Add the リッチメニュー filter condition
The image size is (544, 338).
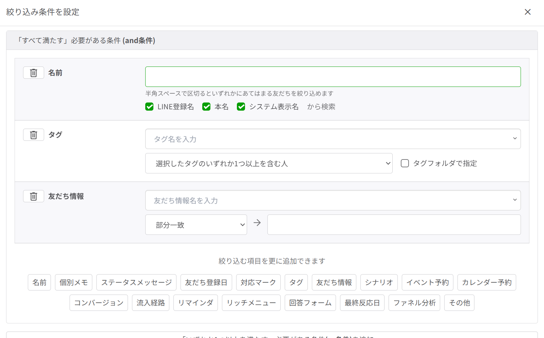click(x=251, y=303)
